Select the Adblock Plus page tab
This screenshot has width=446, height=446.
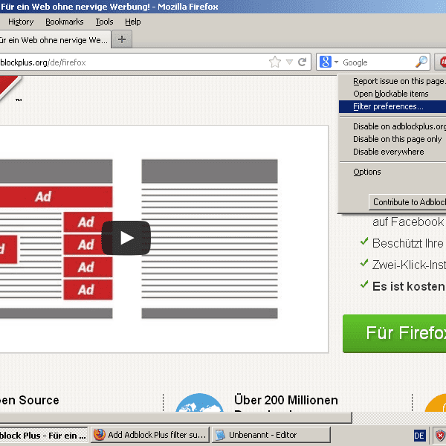tap(54, 40)
